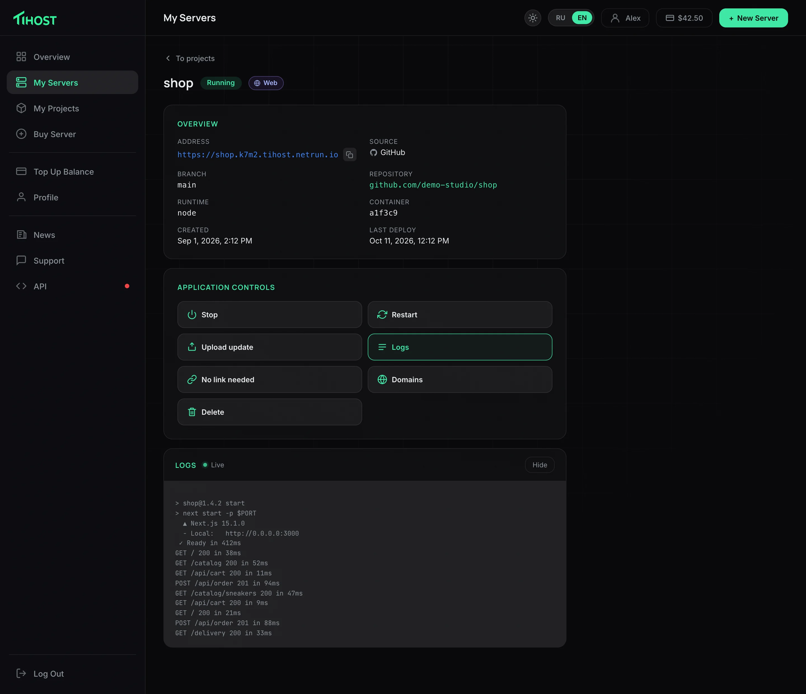Click the Upload update button
Viewport: 806px width, 694px height.
click(270, 347)
